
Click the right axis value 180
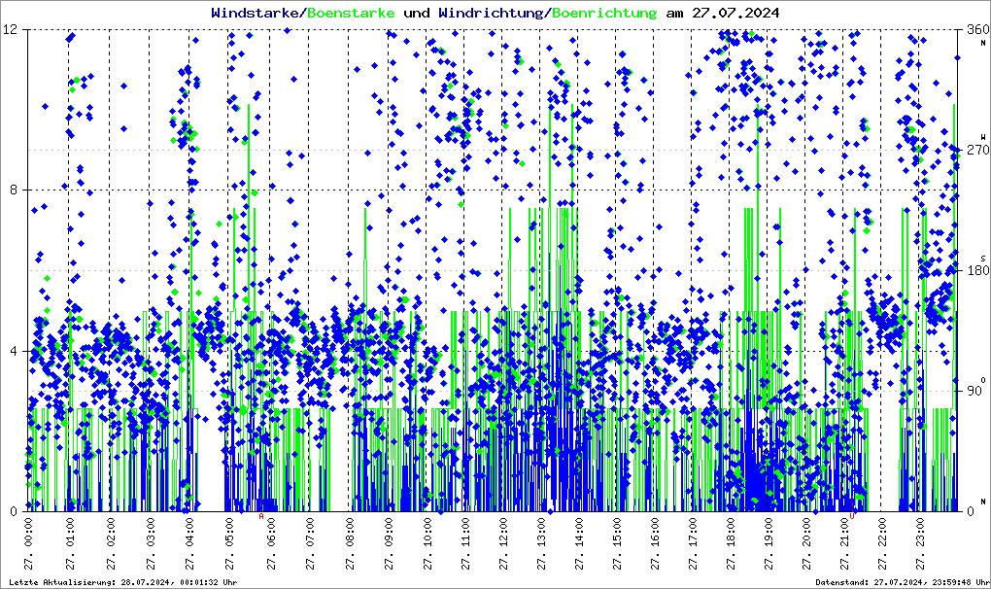[x=977, y=270]
